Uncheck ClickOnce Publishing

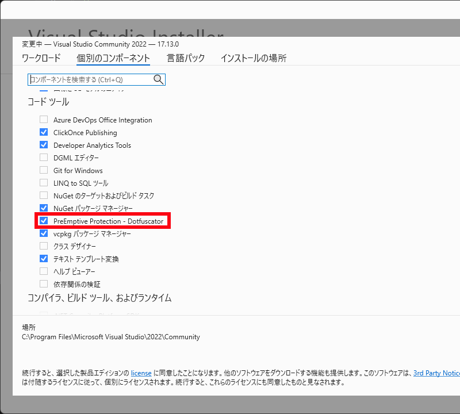click(44, 132)
